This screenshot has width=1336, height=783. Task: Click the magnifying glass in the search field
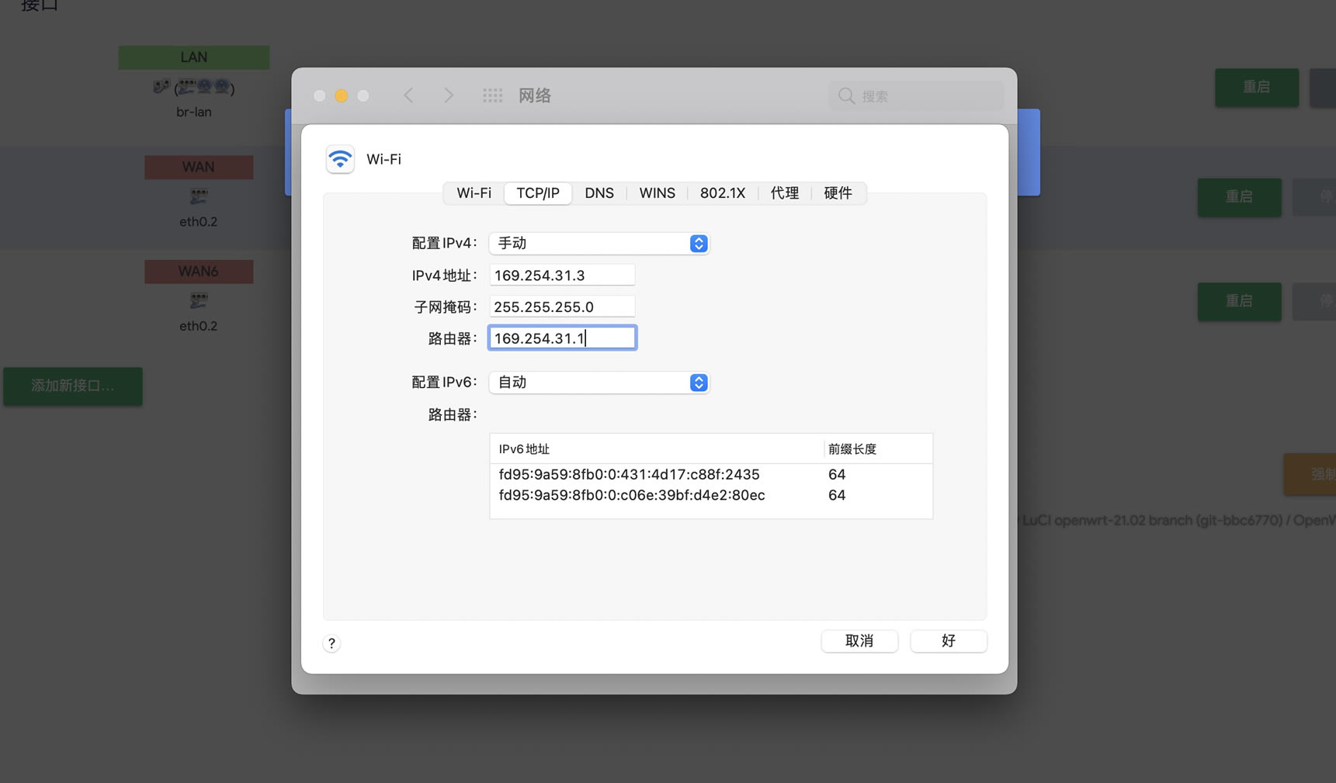pos(846,95)
